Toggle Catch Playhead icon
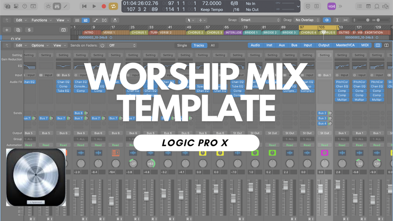Screen dimensions: 393x221 (115, 20)
